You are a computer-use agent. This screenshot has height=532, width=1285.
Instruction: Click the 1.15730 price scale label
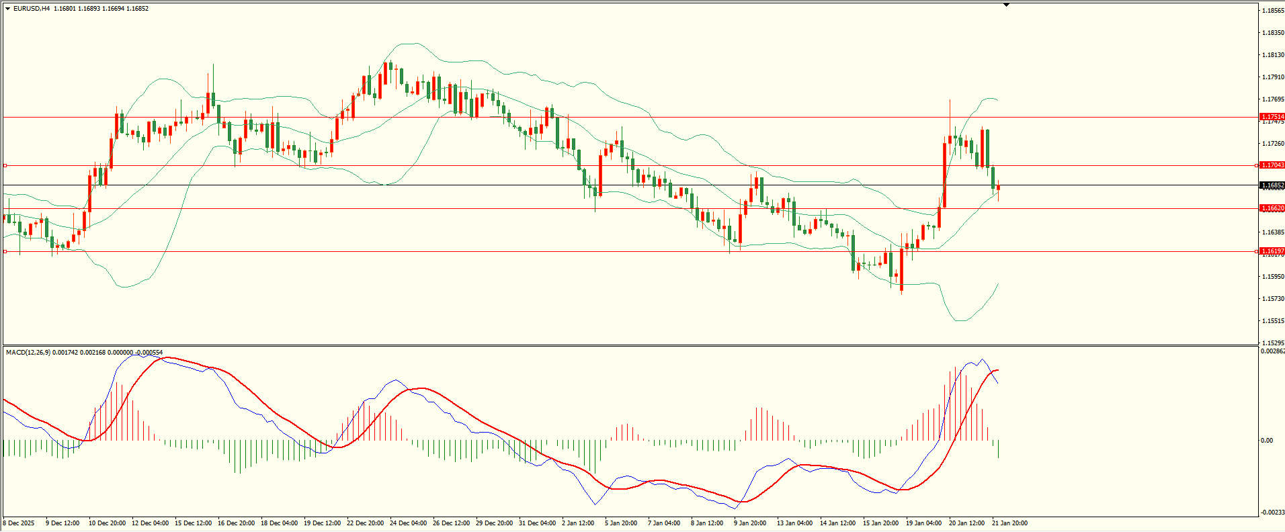pyautogui.click(x=1273, y=298)
